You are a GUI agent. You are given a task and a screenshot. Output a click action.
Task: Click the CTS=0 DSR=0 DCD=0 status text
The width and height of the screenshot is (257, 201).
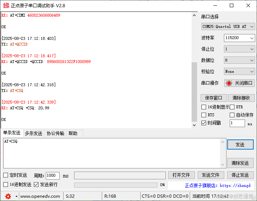click(x=165, y=196)
